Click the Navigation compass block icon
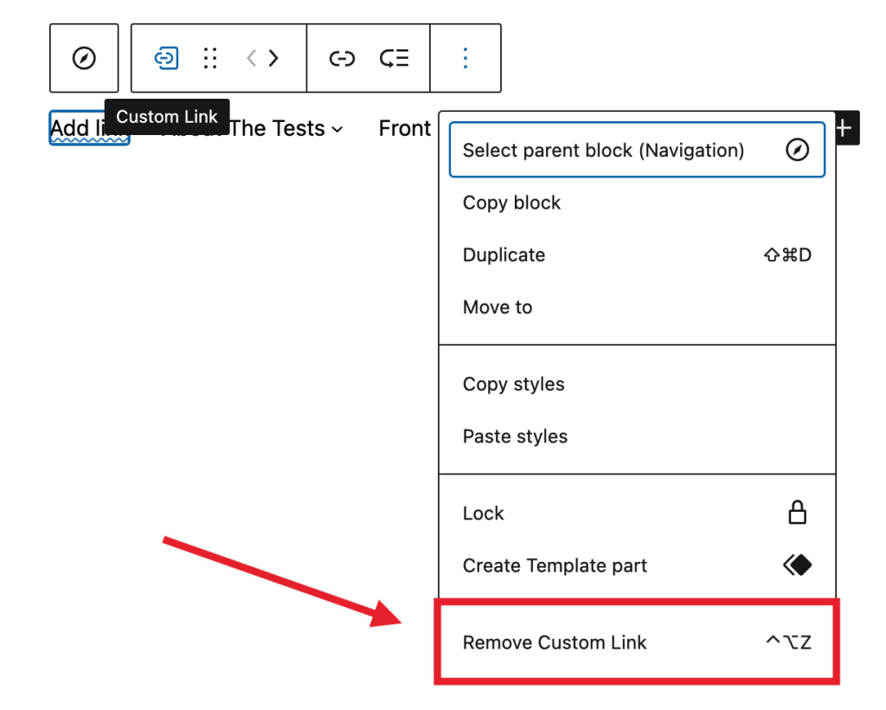 (x=84, y=58)
